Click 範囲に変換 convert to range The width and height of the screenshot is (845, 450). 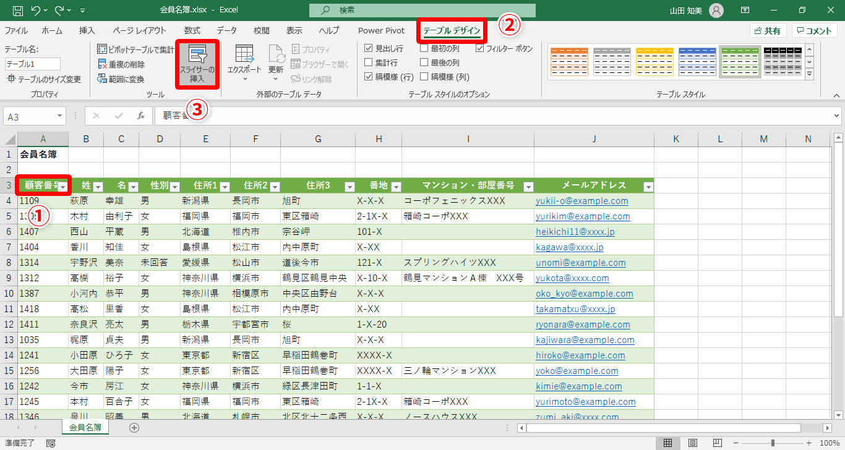click(121, 79)
